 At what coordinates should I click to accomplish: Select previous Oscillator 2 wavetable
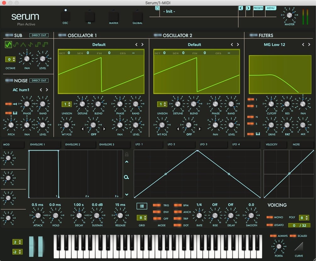232,45
